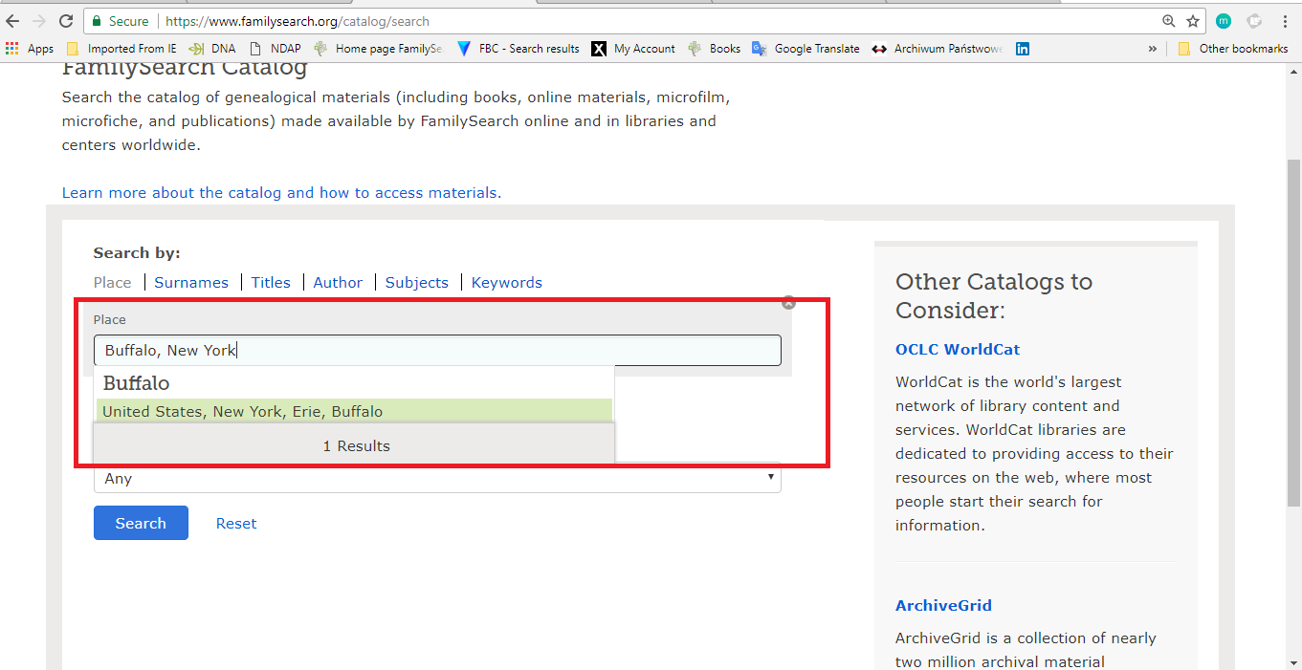Switch to Keywords search tab
The image size is (1302, 670).
click(506, 283)
